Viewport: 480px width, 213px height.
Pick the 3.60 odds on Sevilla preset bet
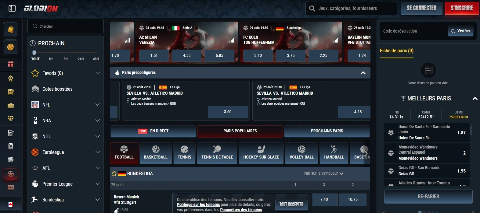click(x=228, y=112)
